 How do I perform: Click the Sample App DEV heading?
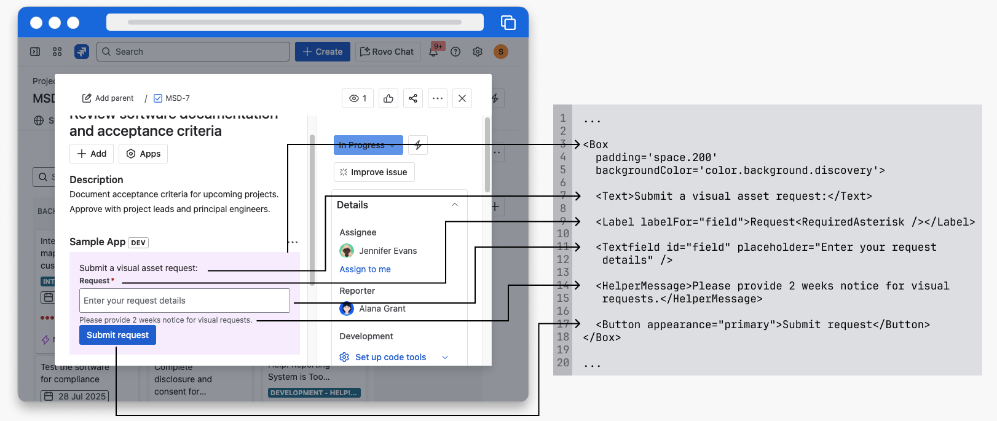tap(109, 242)
